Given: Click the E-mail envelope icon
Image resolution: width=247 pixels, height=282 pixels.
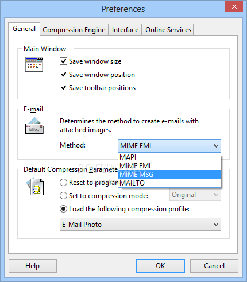Looking at the screenshot, I should click(34, 126).
